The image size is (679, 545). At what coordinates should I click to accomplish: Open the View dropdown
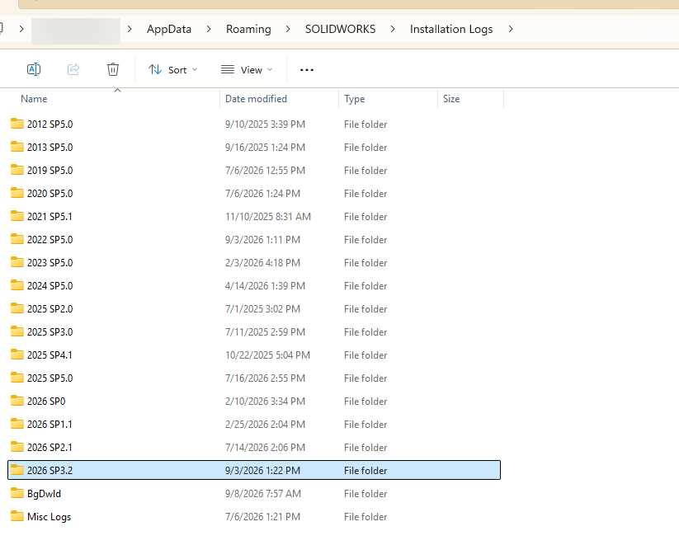click(x=247, y=70)
